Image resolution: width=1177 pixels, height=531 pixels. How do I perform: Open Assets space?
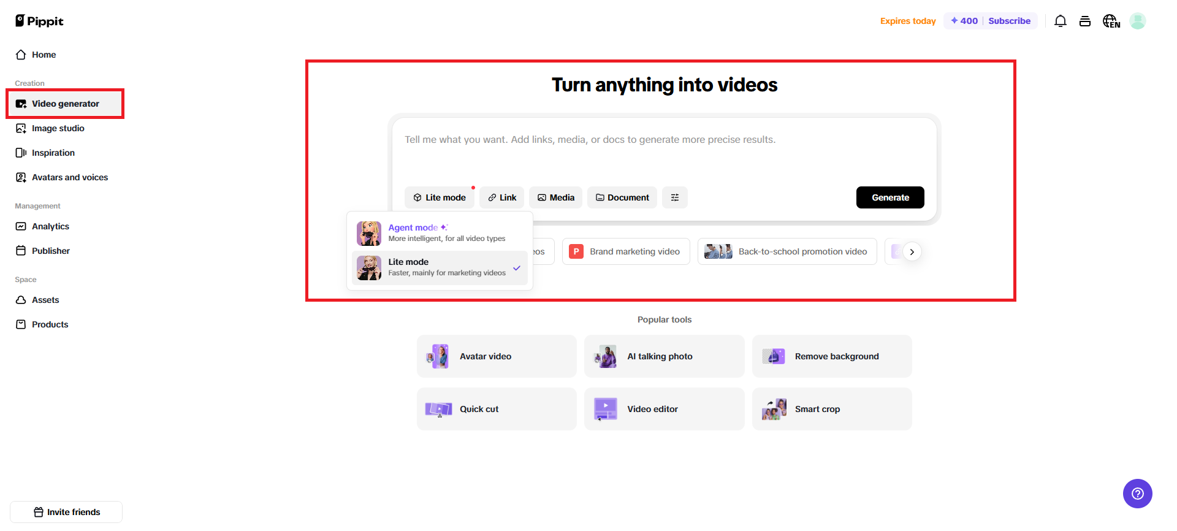coord(66,300)
